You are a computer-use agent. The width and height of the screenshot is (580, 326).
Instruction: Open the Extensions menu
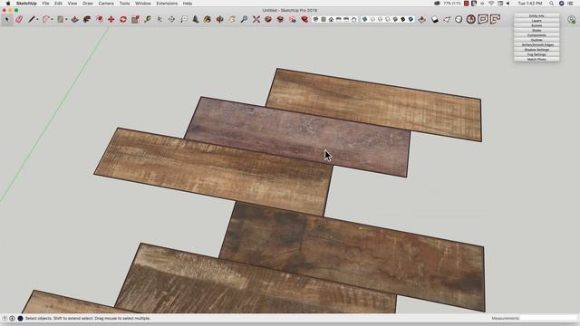(167, 4)
